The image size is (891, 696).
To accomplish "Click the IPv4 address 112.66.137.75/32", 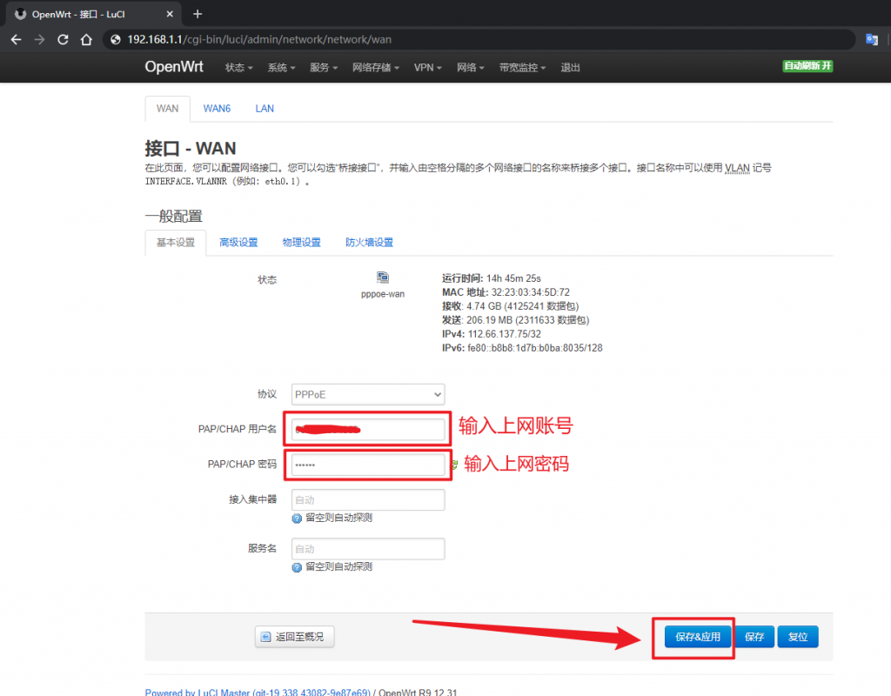I will 504,334.
